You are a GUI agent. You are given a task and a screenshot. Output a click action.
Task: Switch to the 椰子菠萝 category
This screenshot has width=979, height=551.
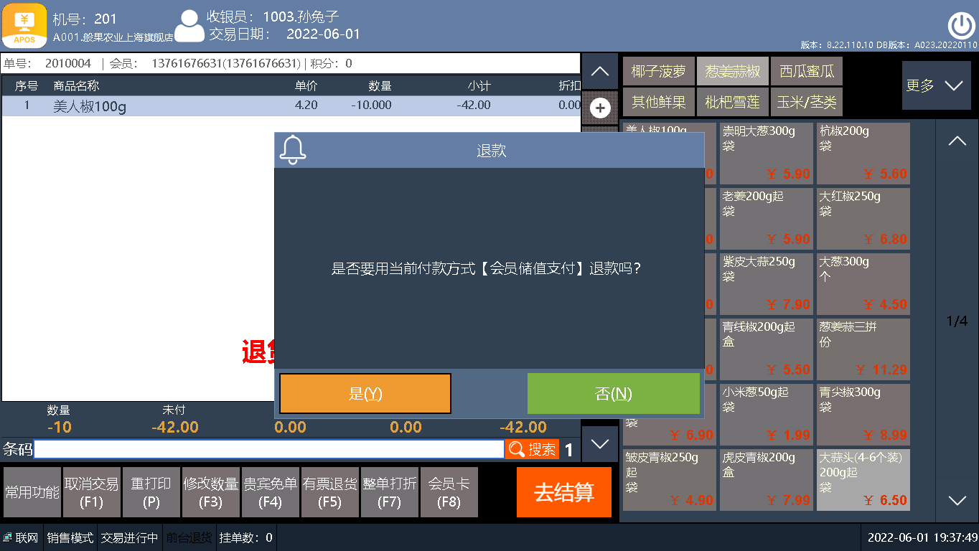(x=658, y=72)
